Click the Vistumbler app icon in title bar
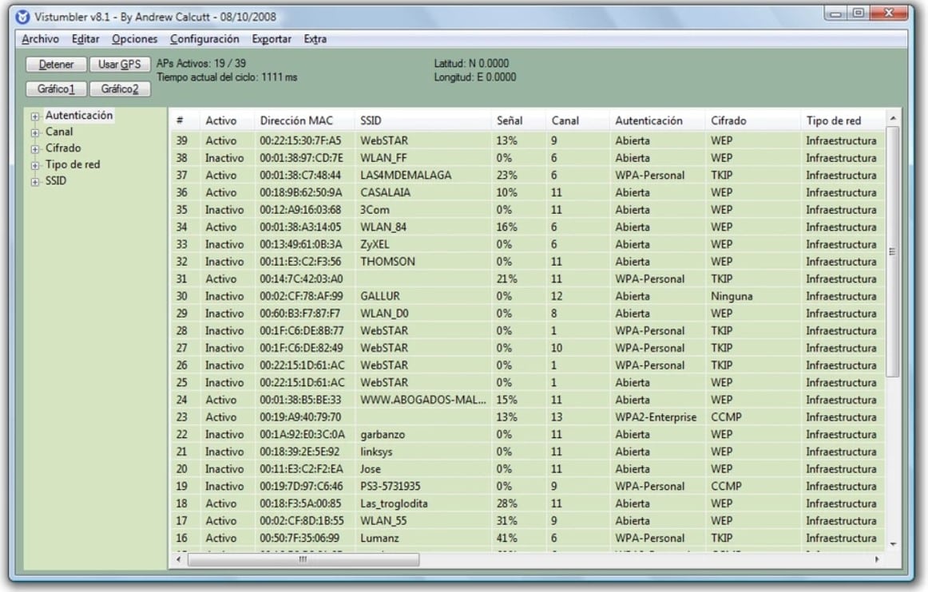This screenshot has height=592, width=928. (x=22, y=17)
